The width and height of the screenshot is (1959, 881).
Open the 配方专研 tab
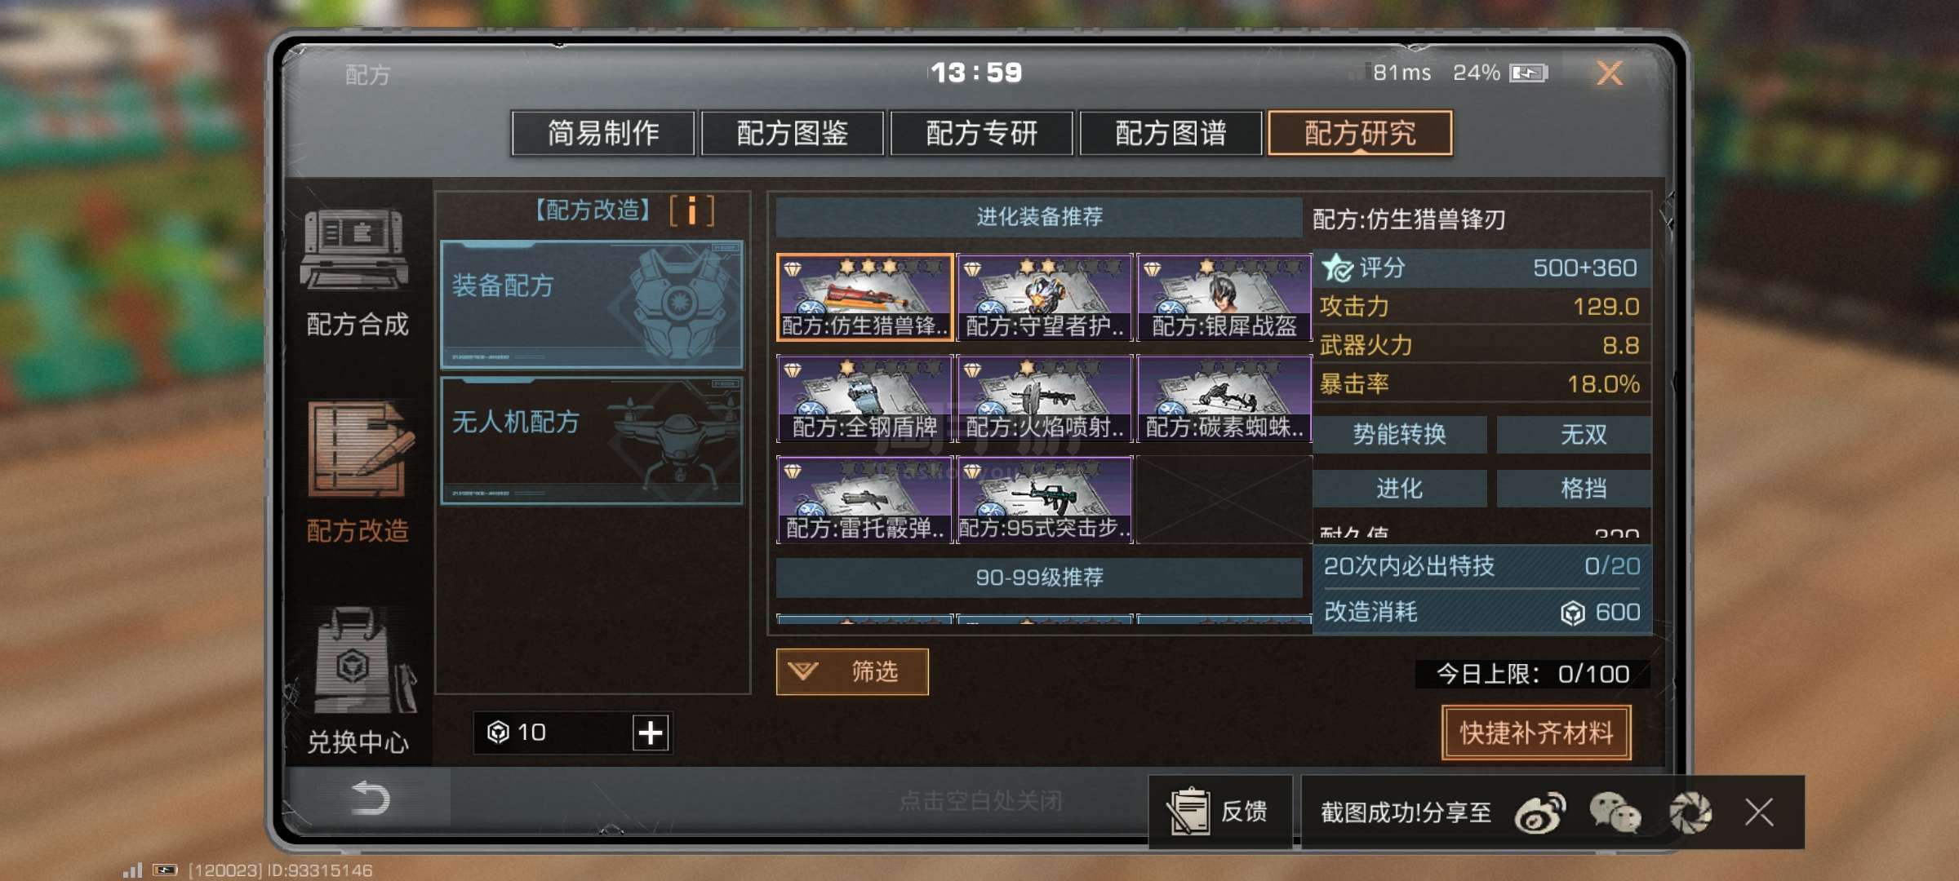(x=981, y=133)
